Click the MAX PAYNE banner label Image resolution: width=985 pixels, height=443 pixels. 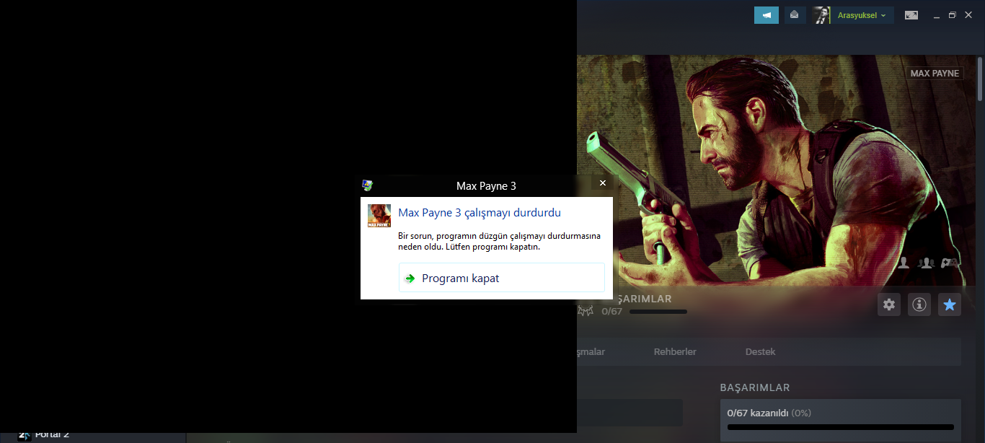coord(935,74)
